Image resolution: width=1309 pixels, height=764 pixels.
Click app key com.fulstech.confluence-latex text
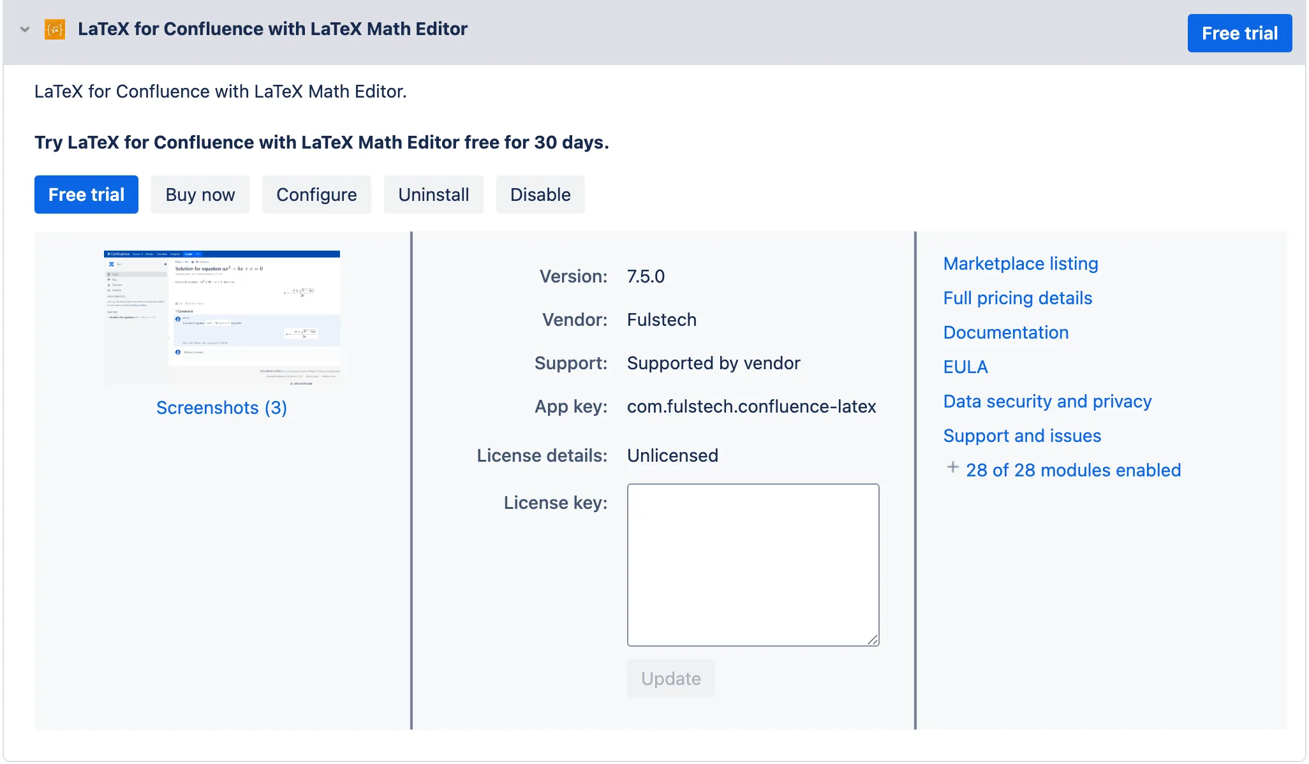(x=751, y=406)
